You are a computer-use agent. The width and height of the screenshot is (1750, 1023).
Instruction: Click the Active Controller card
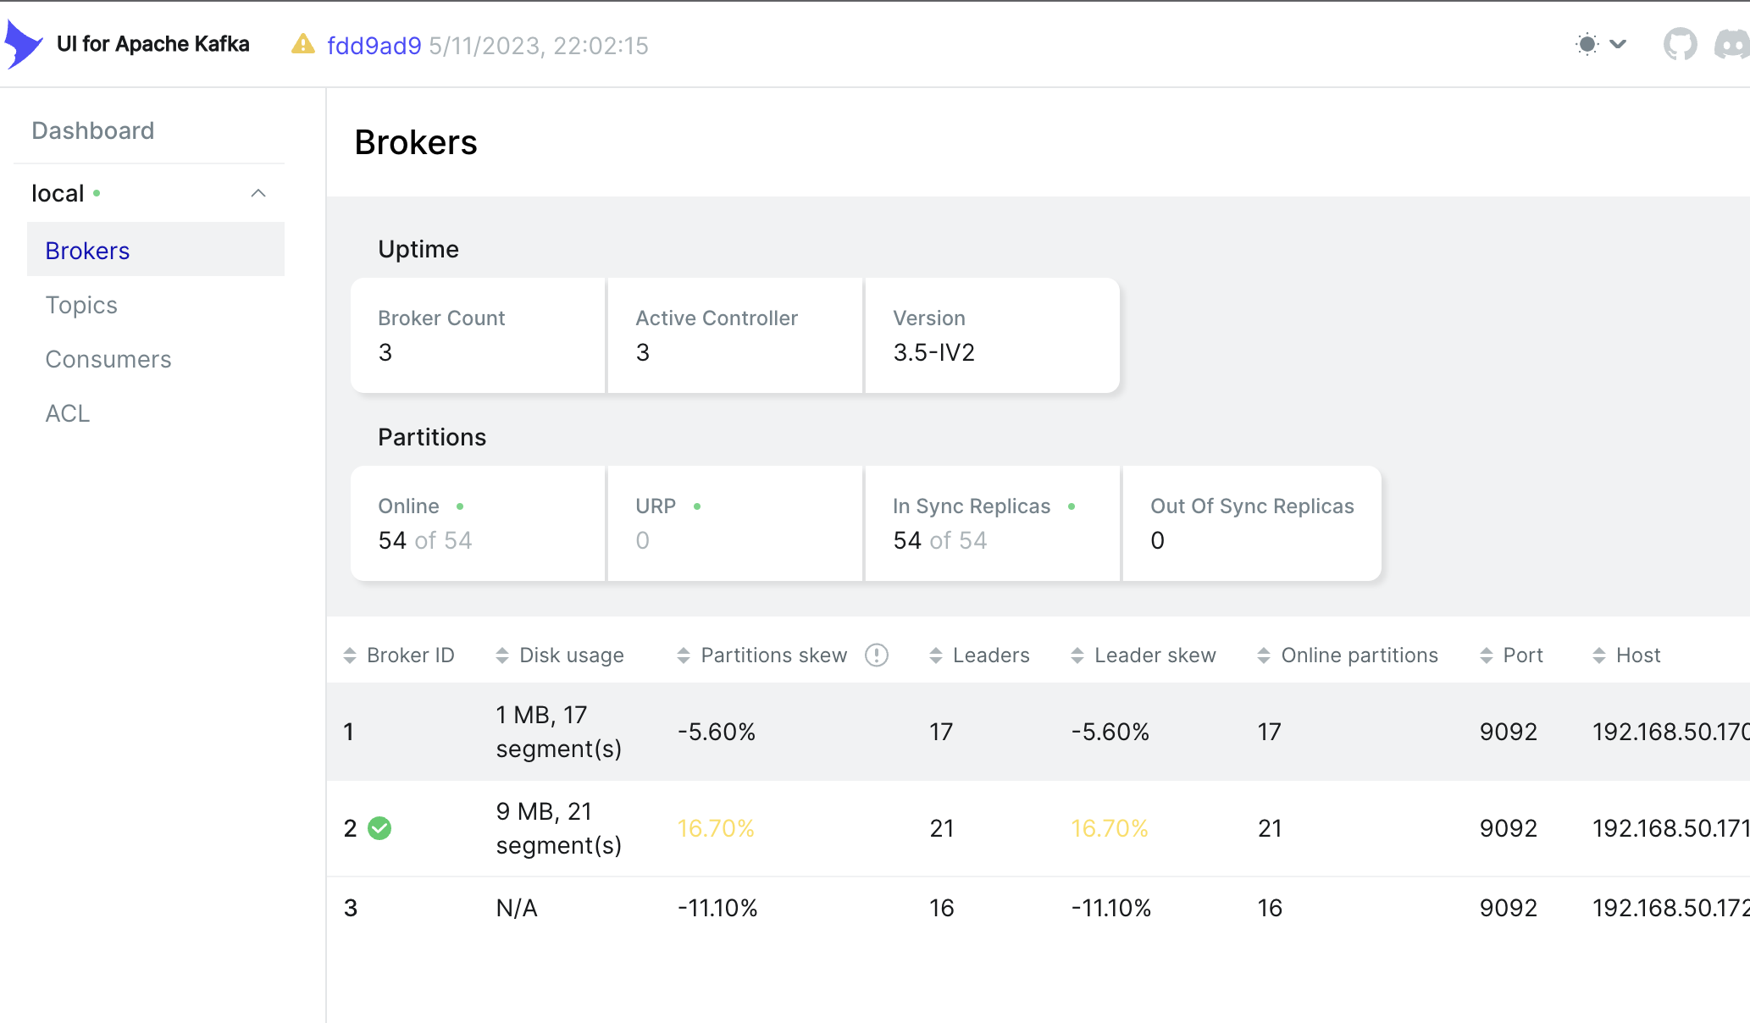coord(735,335)
